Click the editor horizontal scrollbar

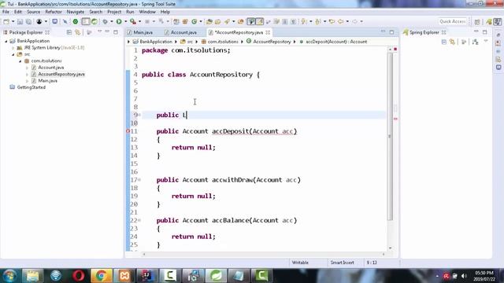264,254
